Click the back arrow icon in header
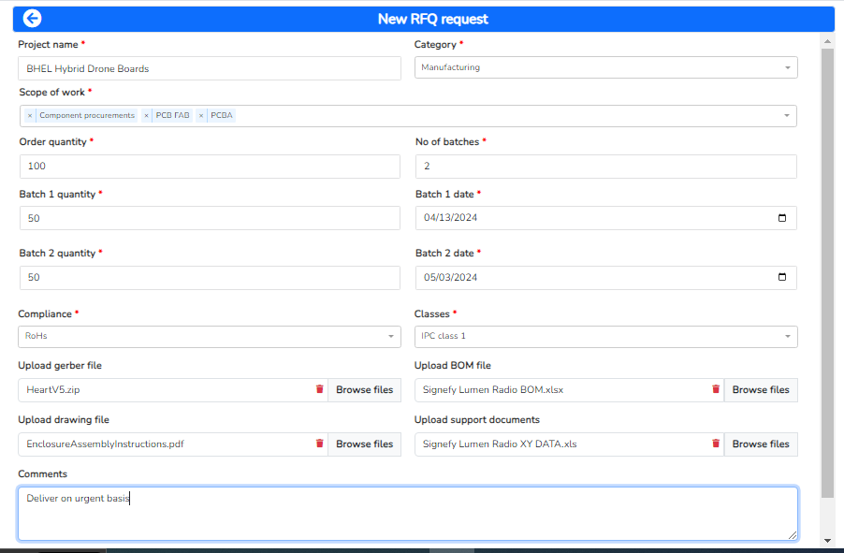Image resolution: width=844 pixels, height=553 pixels. (x=32, y=19)
